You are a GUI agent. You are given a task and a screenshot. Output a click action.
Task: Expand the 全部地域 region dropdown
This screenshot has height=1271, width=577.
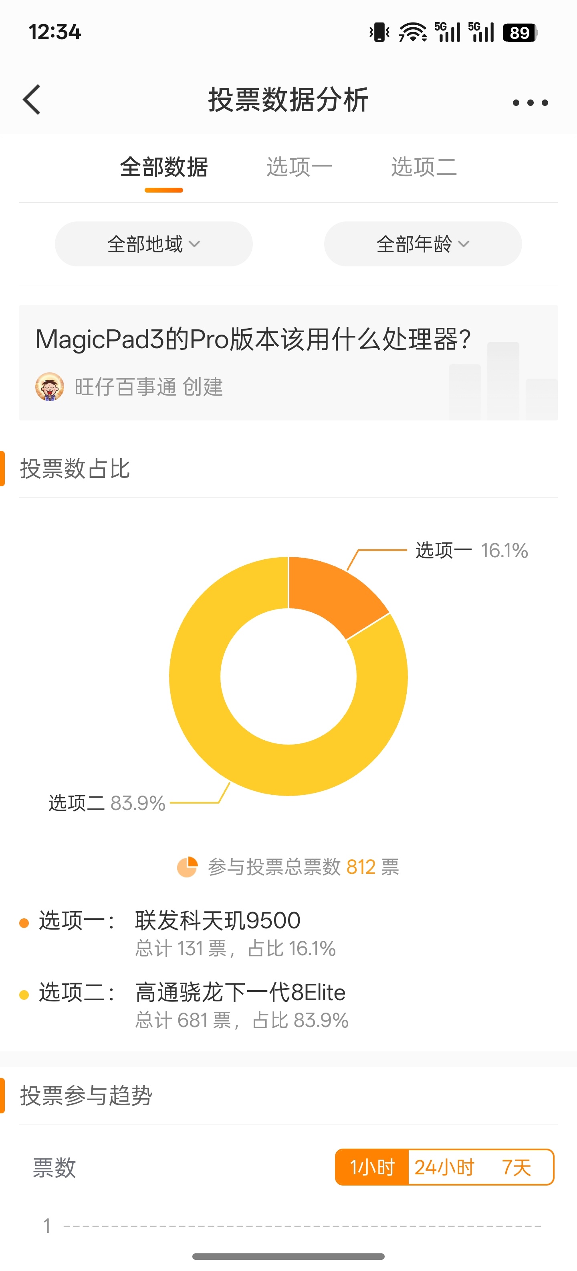tap(154, 244)
